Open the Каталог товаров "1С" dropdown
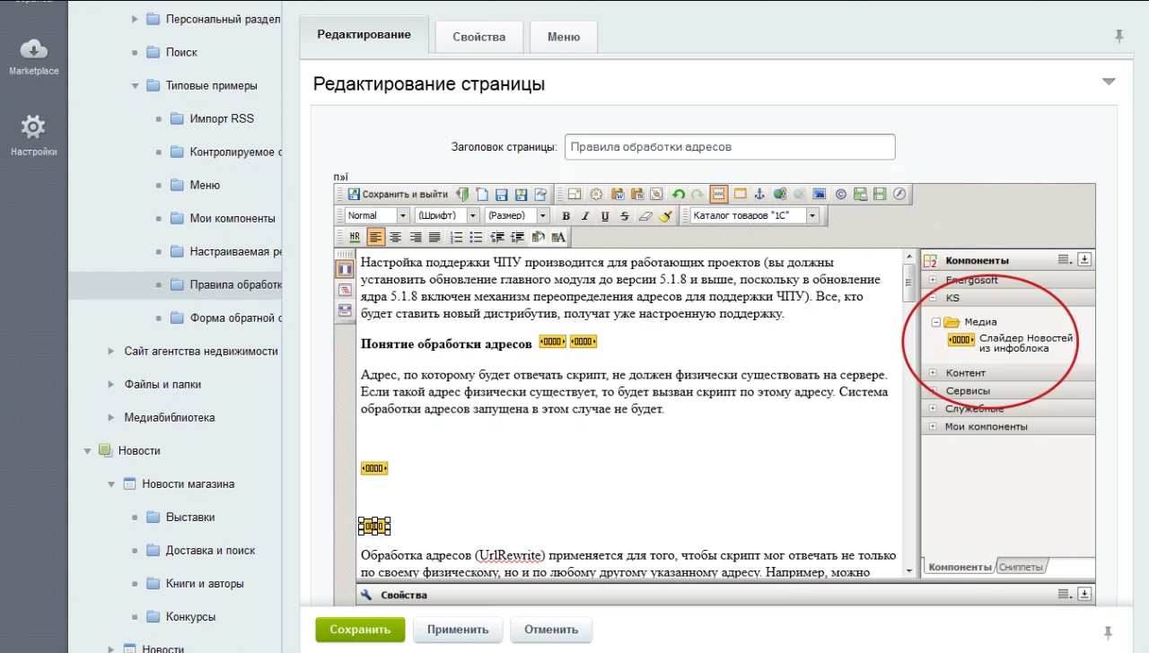 pos(754,216)
